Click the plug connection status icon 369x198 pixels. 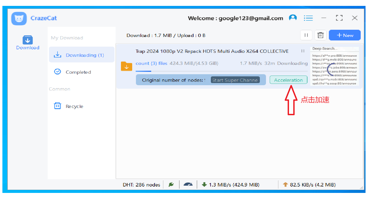click(171, 184)
